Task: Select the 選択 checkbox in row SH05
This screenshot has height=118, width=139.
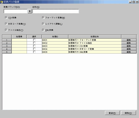Action: pyautogui.click(x=34, y=52)
